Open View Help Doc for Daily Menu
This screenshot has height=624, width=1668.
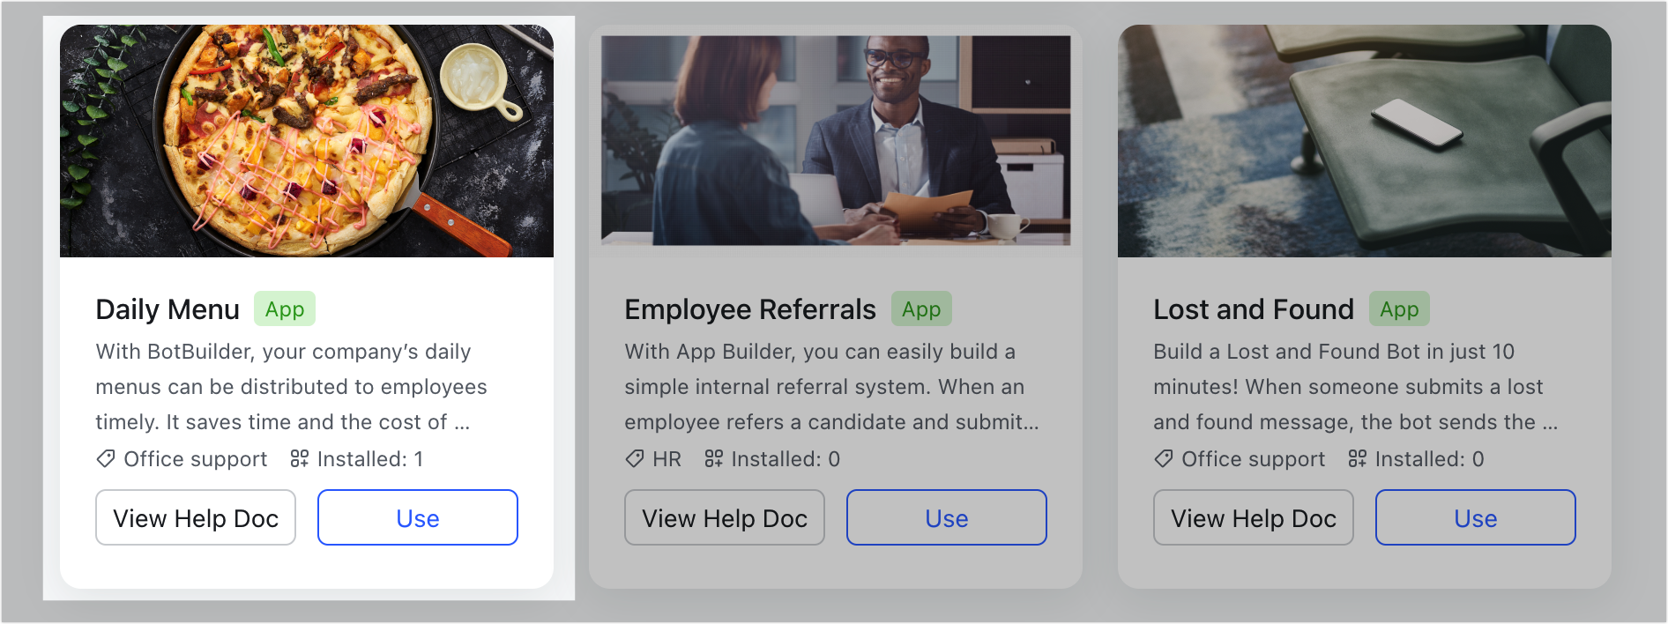[x=196, y=518]
